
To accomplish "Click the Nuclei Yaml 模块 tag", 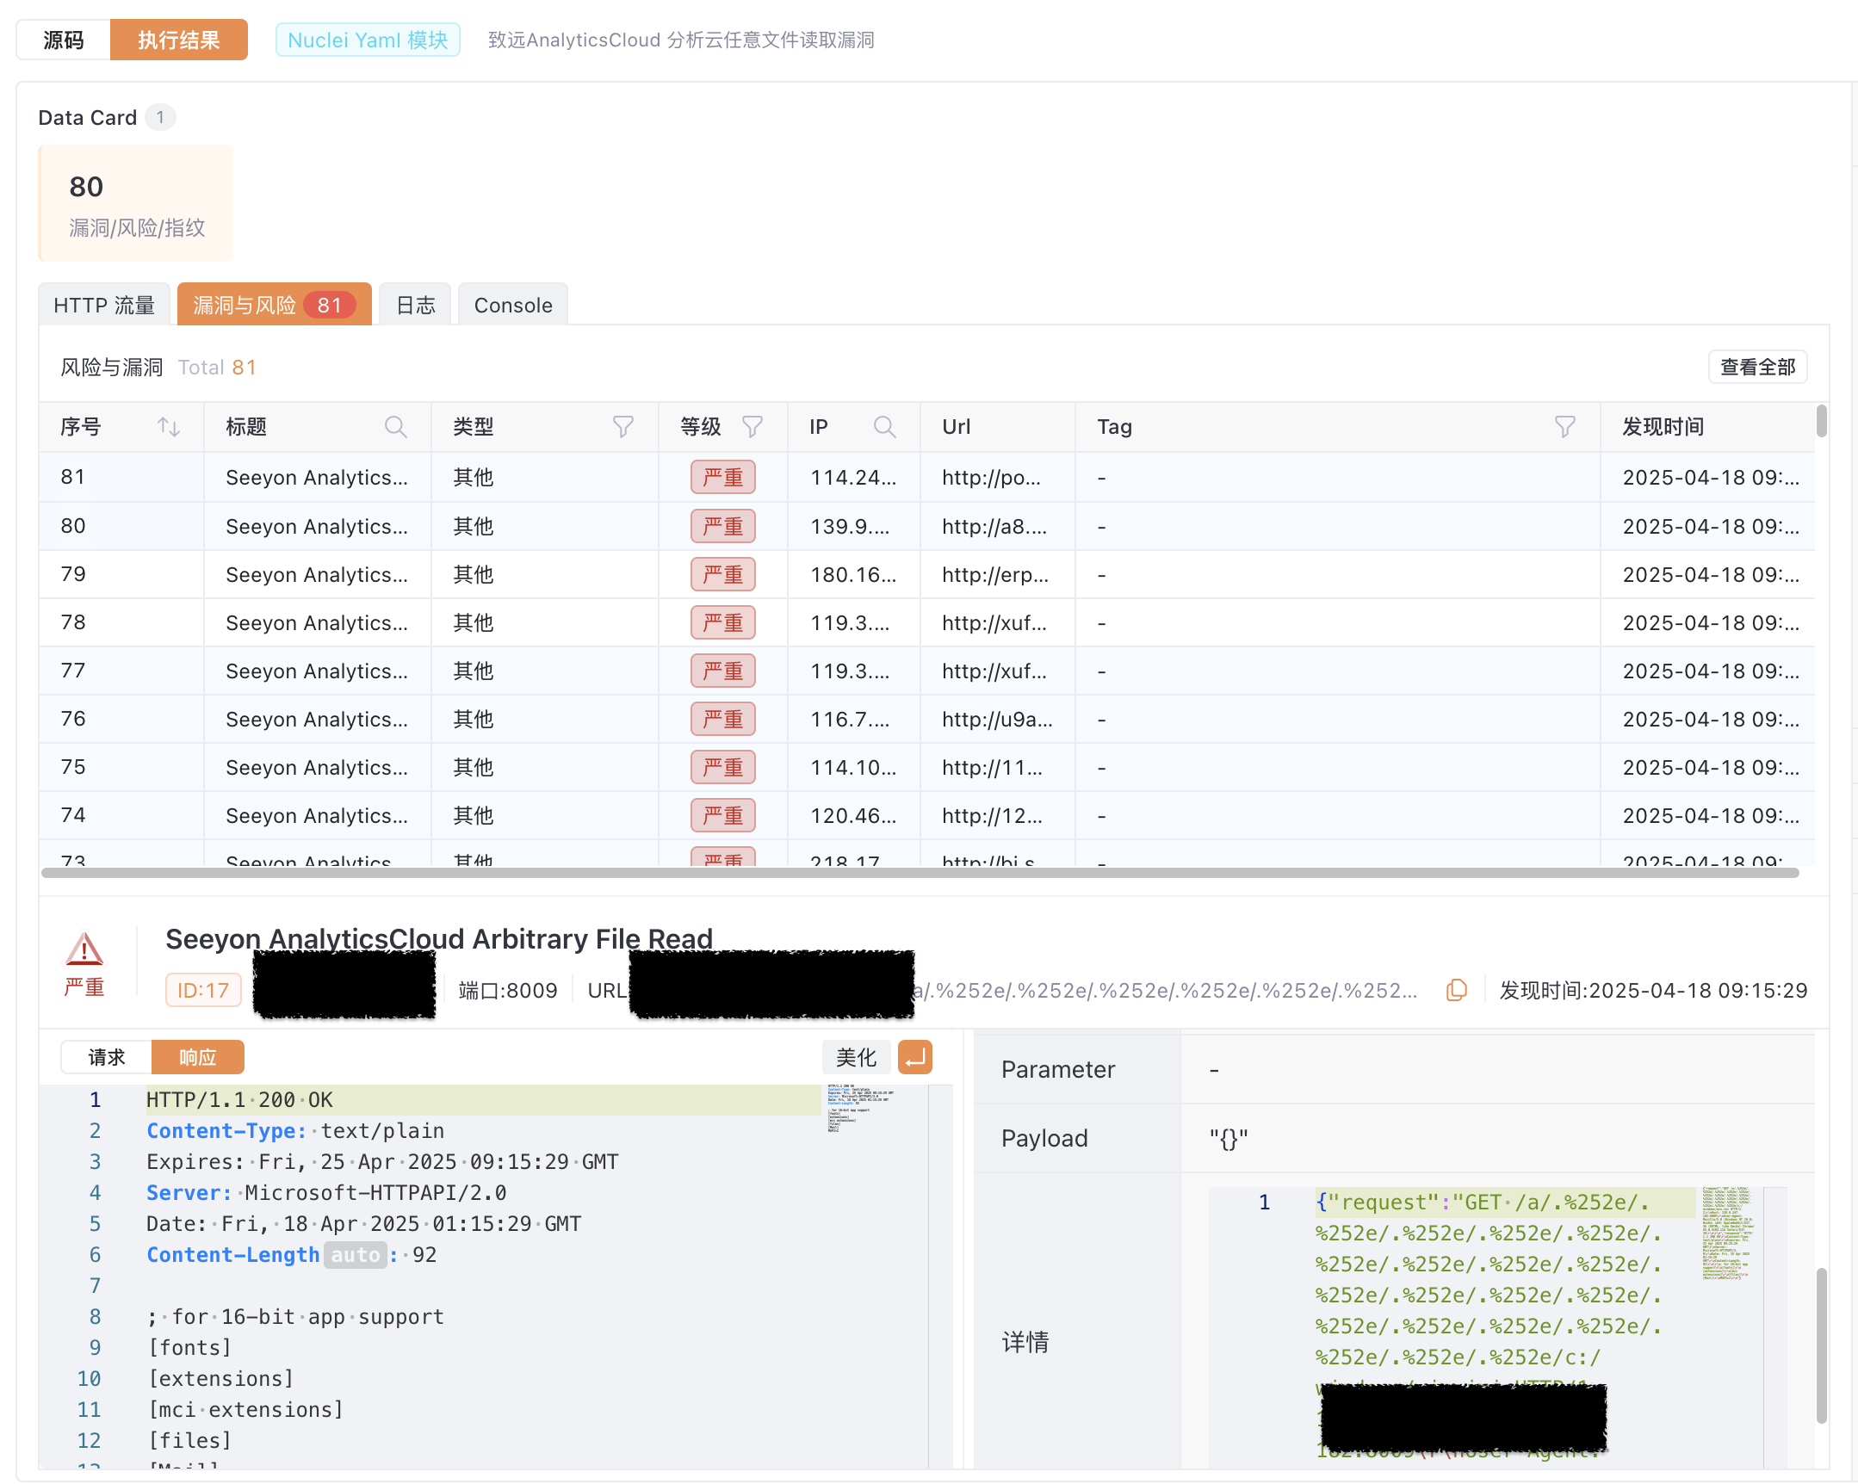I will tap(368, 40).
